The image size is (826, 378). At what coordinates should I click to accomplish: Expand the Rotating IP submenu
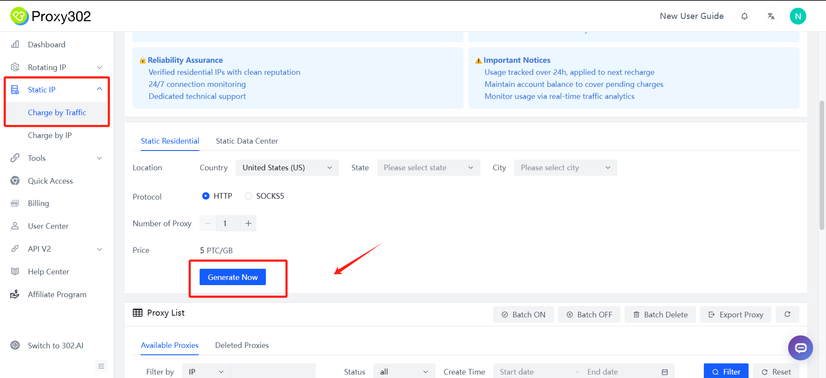point(100,67)
